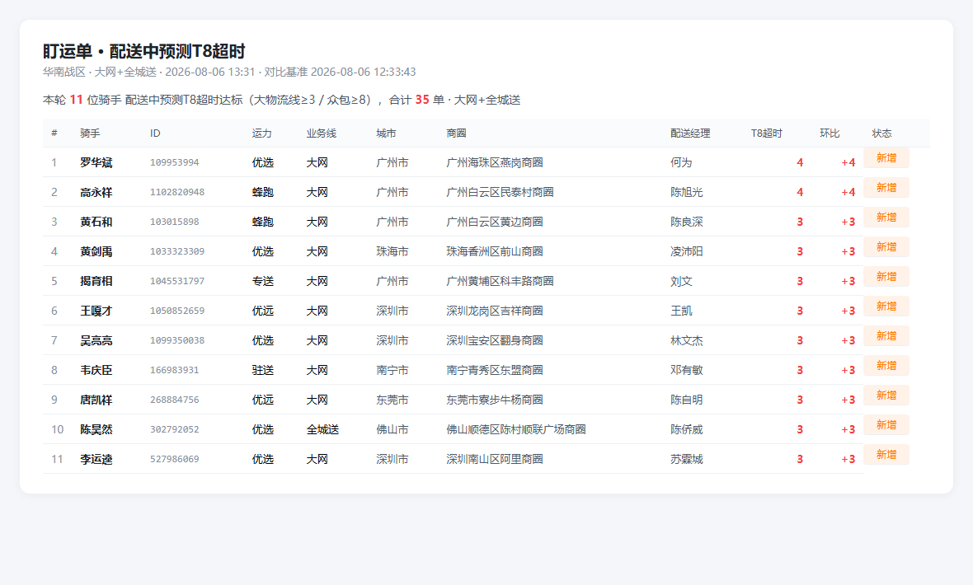Click rider ID 1102820948

click(176, 192)
